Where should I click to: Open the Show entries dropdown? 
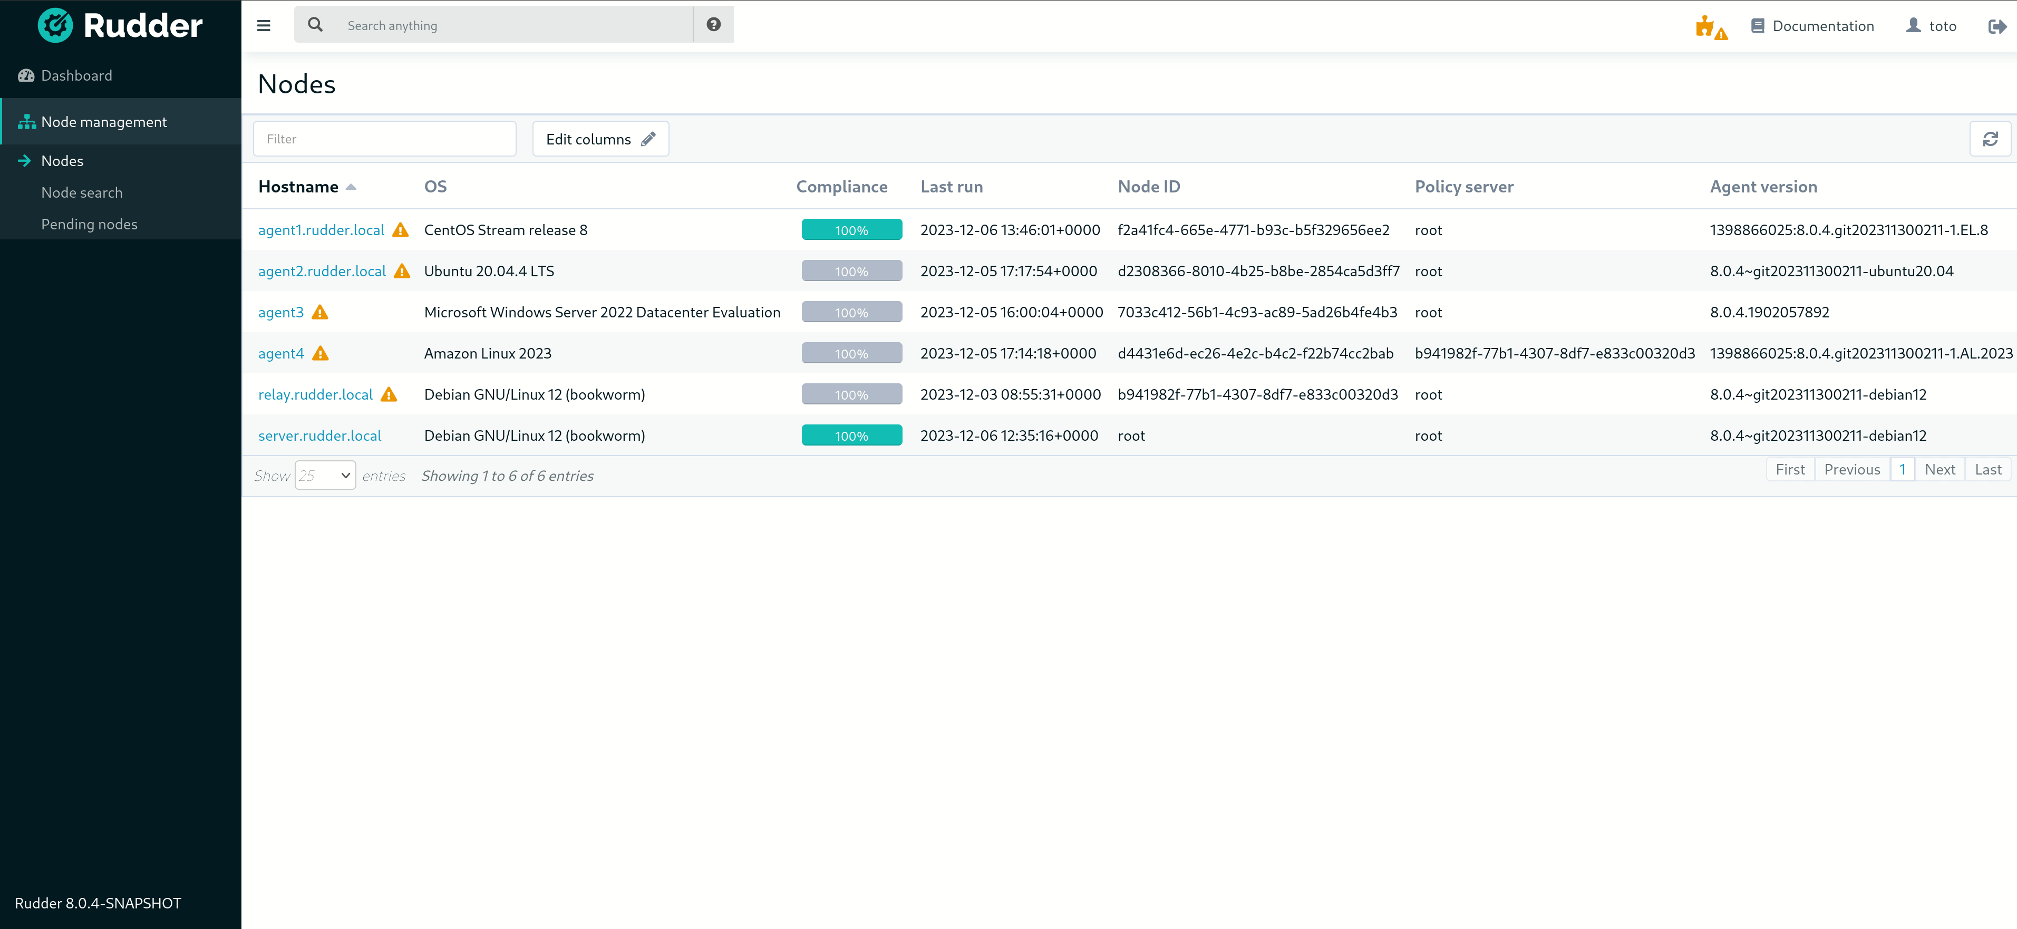tap(325, 476)
